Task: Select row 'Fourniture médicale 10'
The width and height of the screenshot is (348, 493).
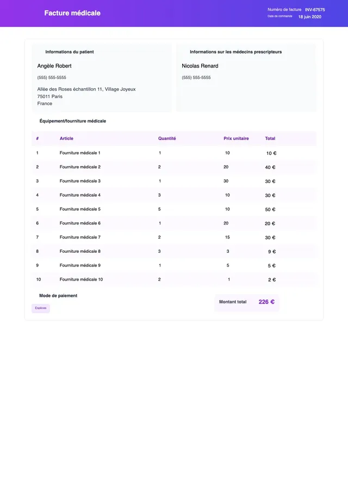Action: pos(174,279)
